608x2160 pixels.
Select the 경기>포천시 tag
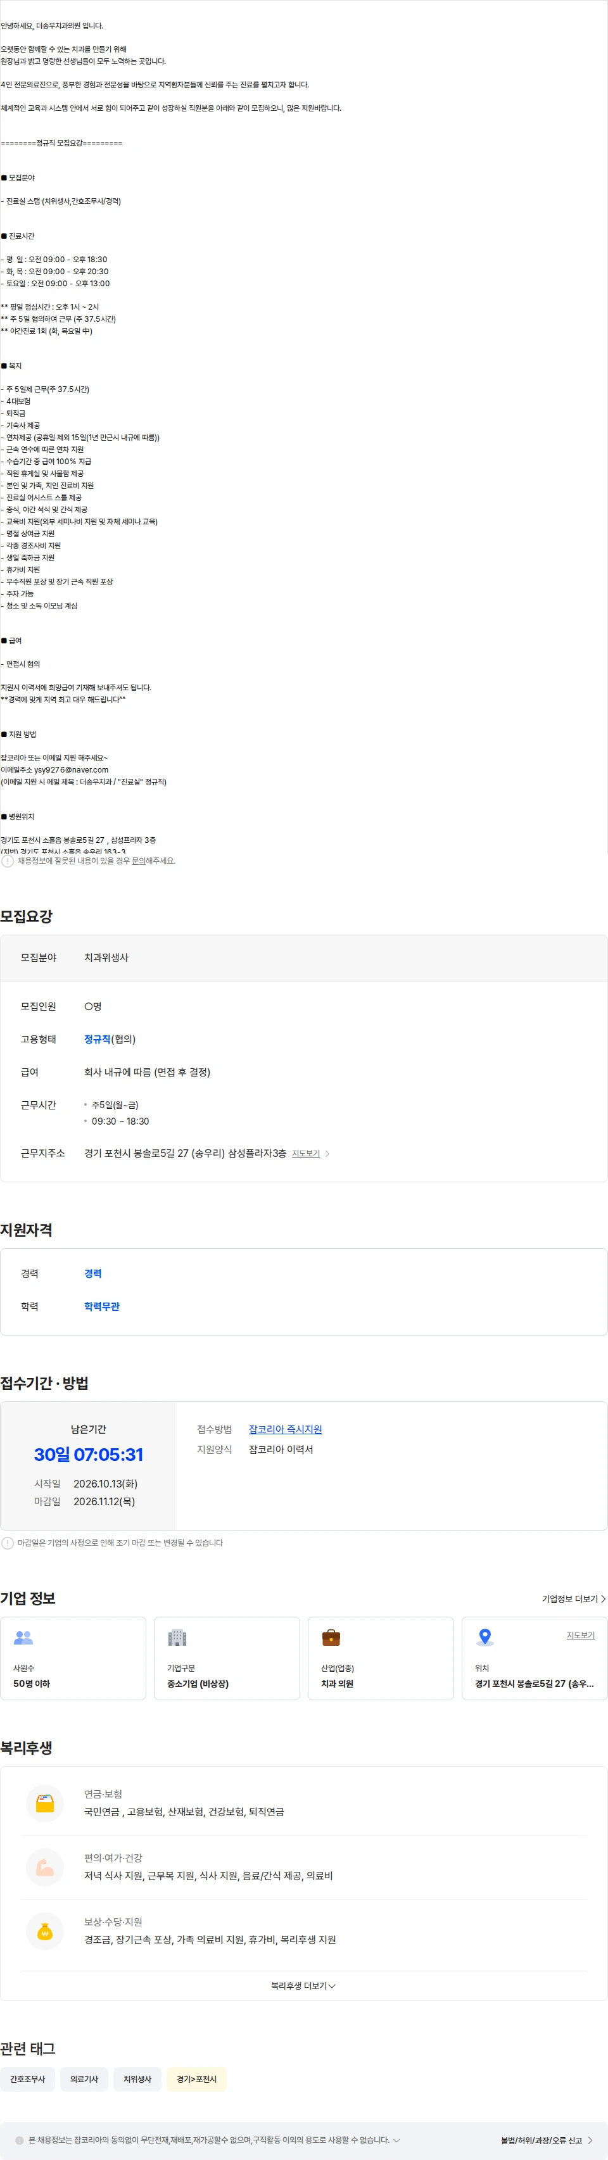[x=196, y=2079]
